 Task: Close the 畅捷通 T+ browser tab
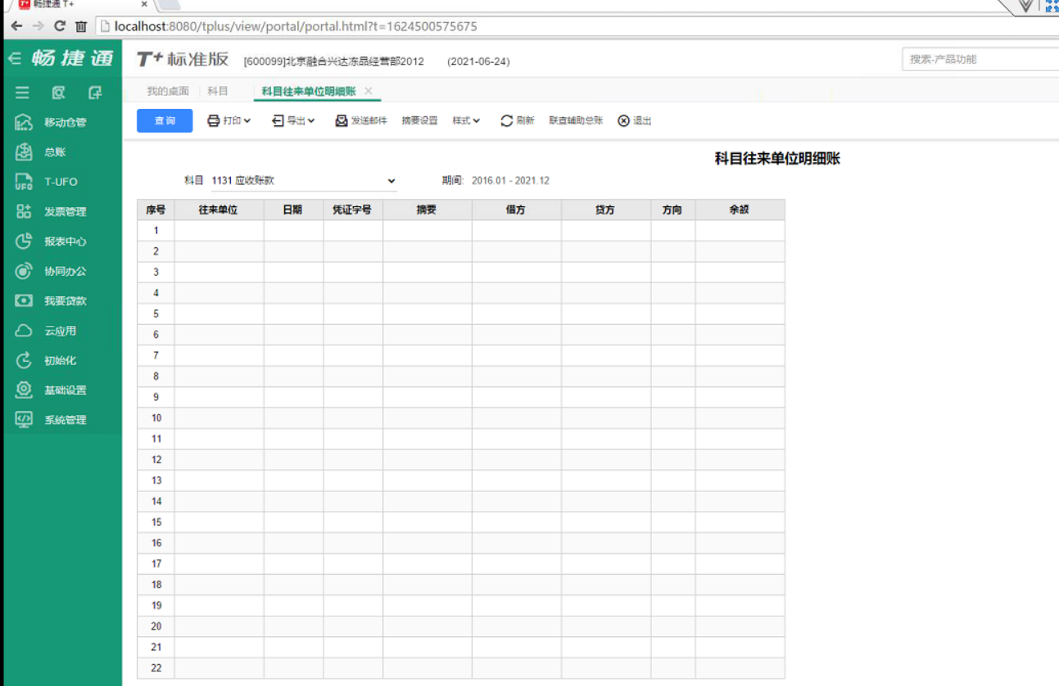[x=144, y=4]
